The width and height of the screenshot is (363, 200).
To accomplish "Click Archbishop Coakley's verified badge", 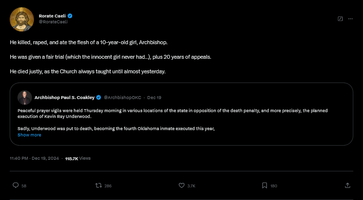I will pyautogui.click(x=99, y=97).
